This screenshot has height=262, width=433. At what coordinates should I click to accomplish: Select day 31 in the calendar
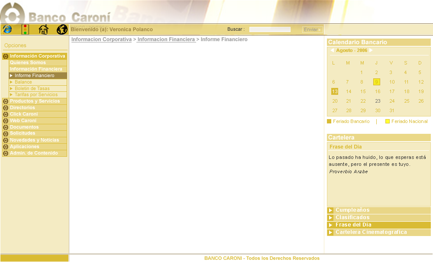click(391, 110)
